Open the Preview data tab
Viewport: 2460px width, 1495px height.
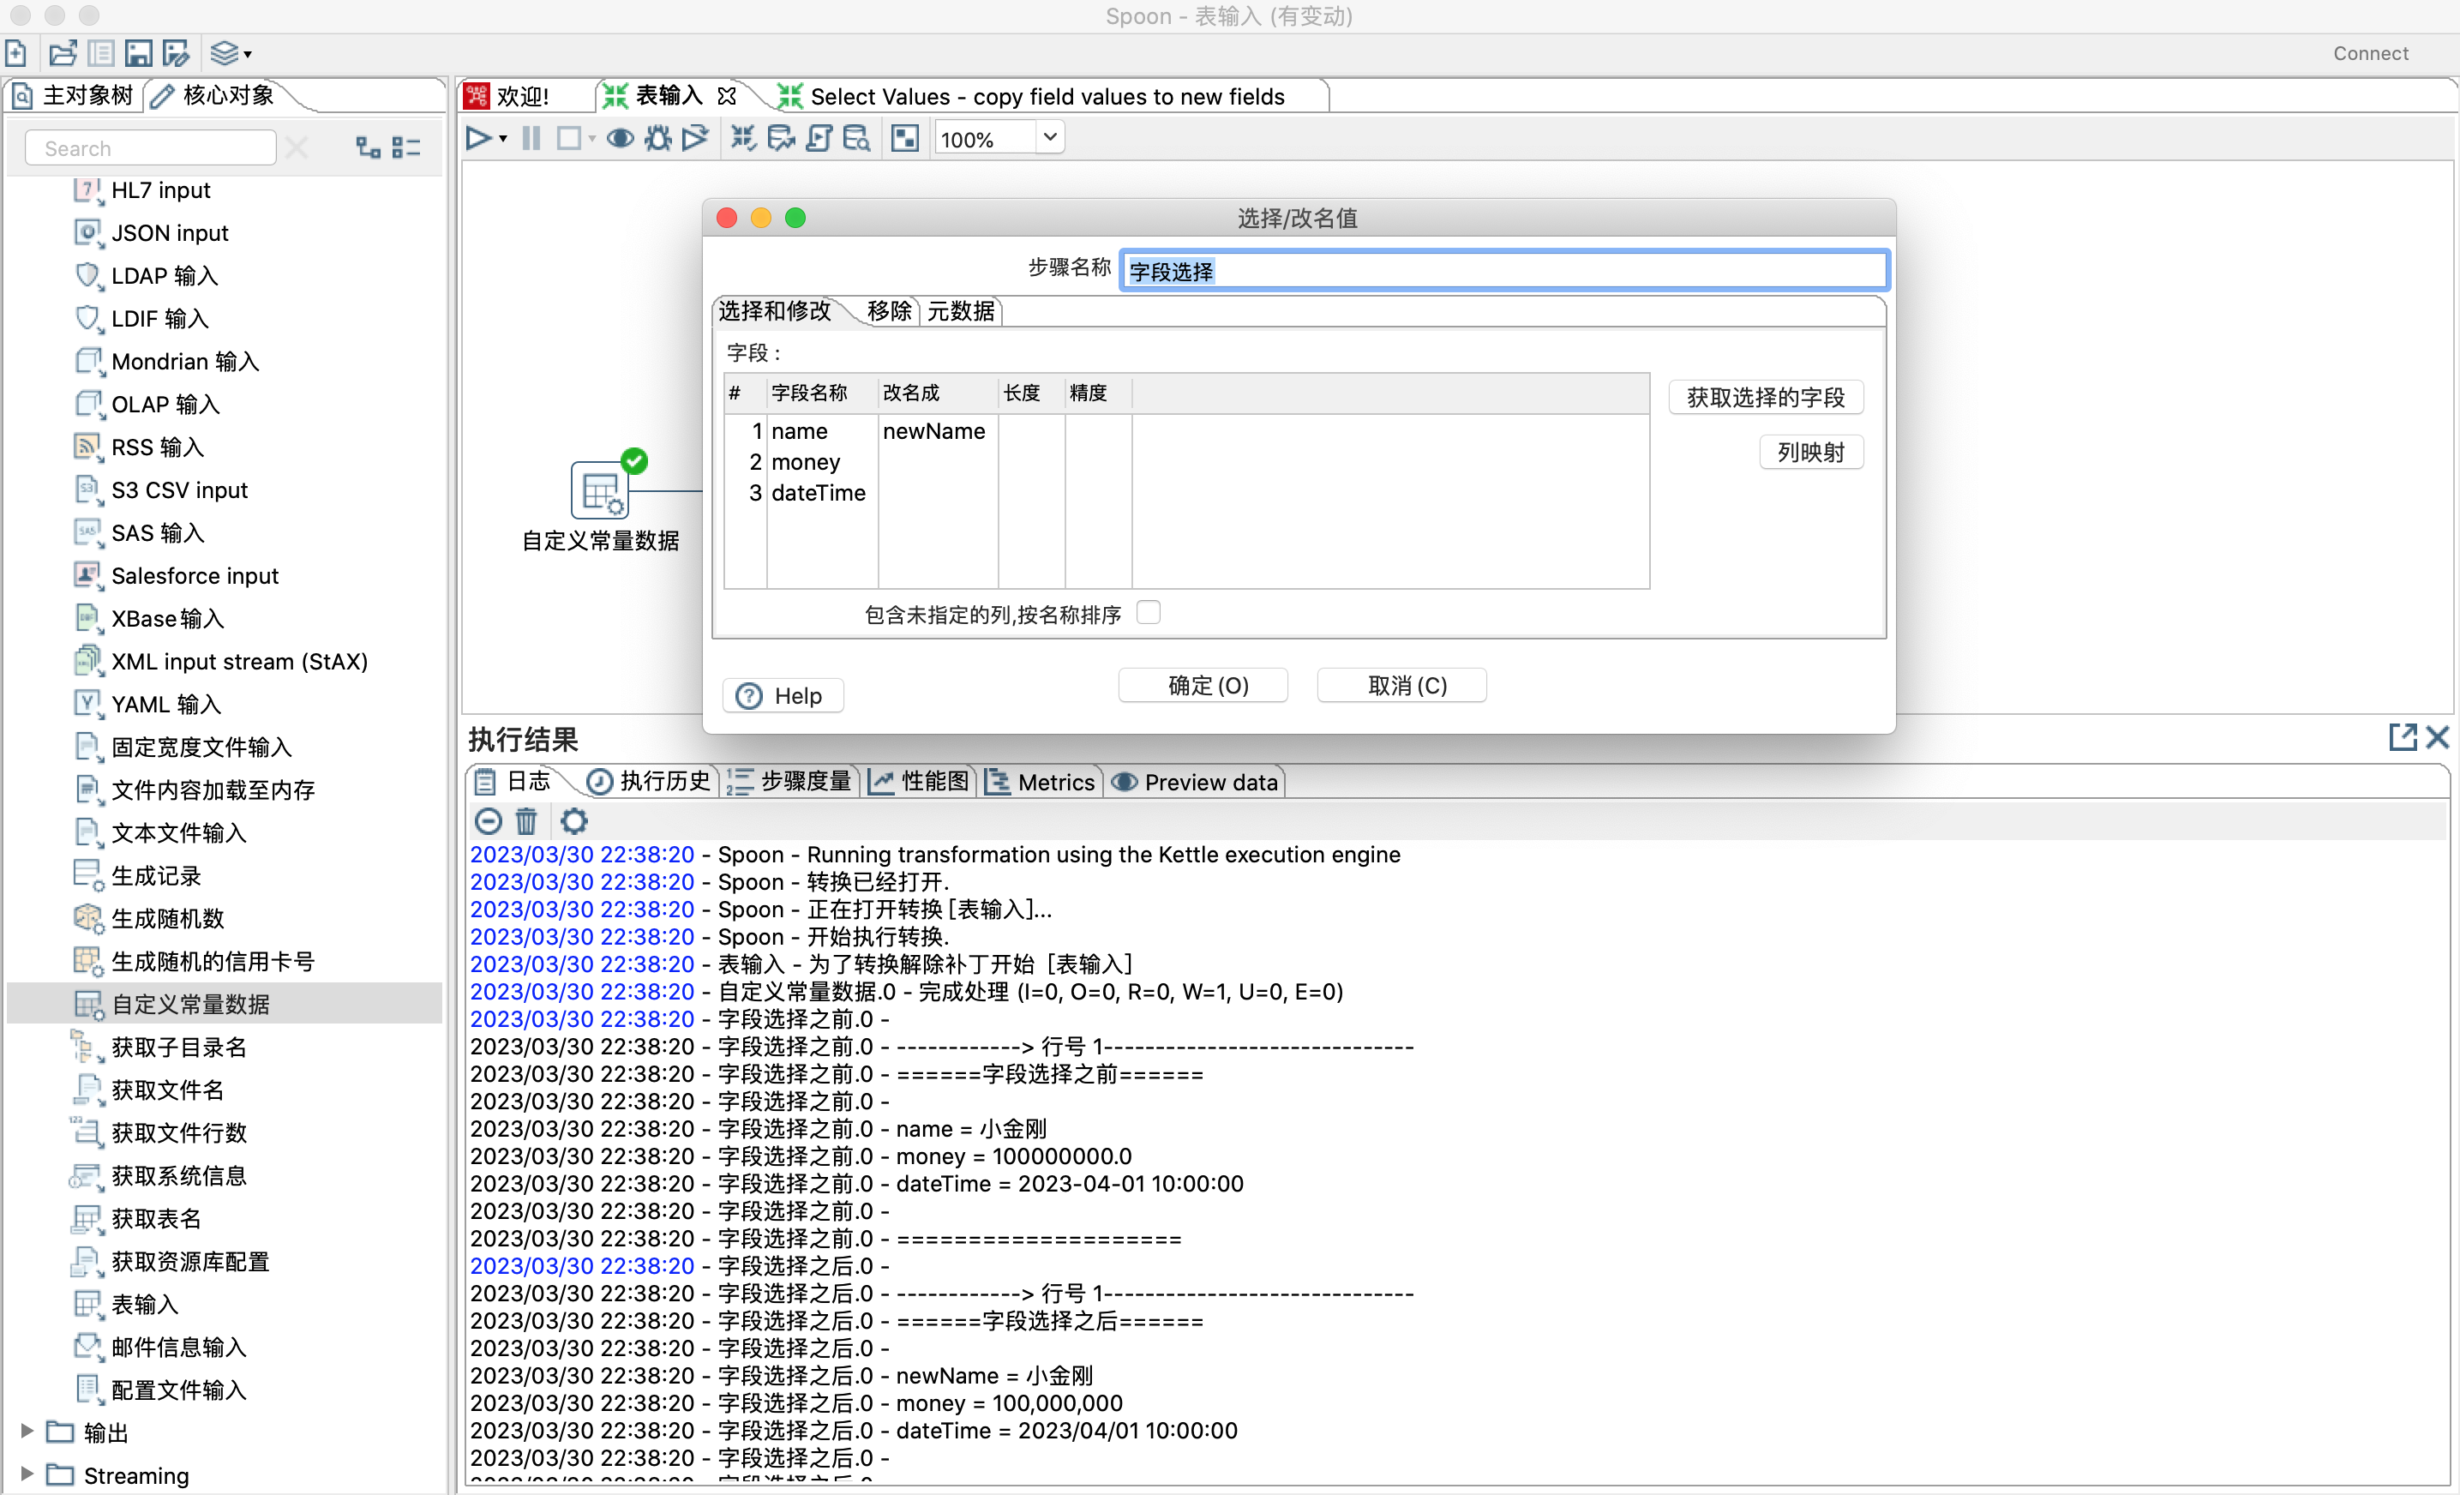pos(1196,782)
